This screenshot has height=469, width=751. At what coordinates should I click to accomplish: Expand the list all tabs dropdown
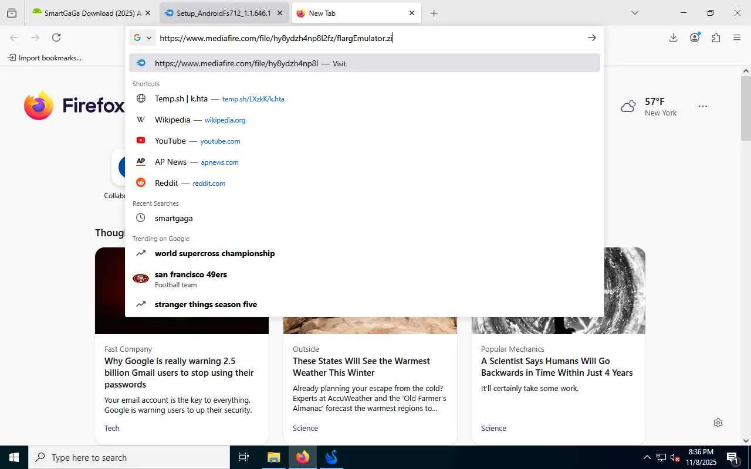click(634, 13)
